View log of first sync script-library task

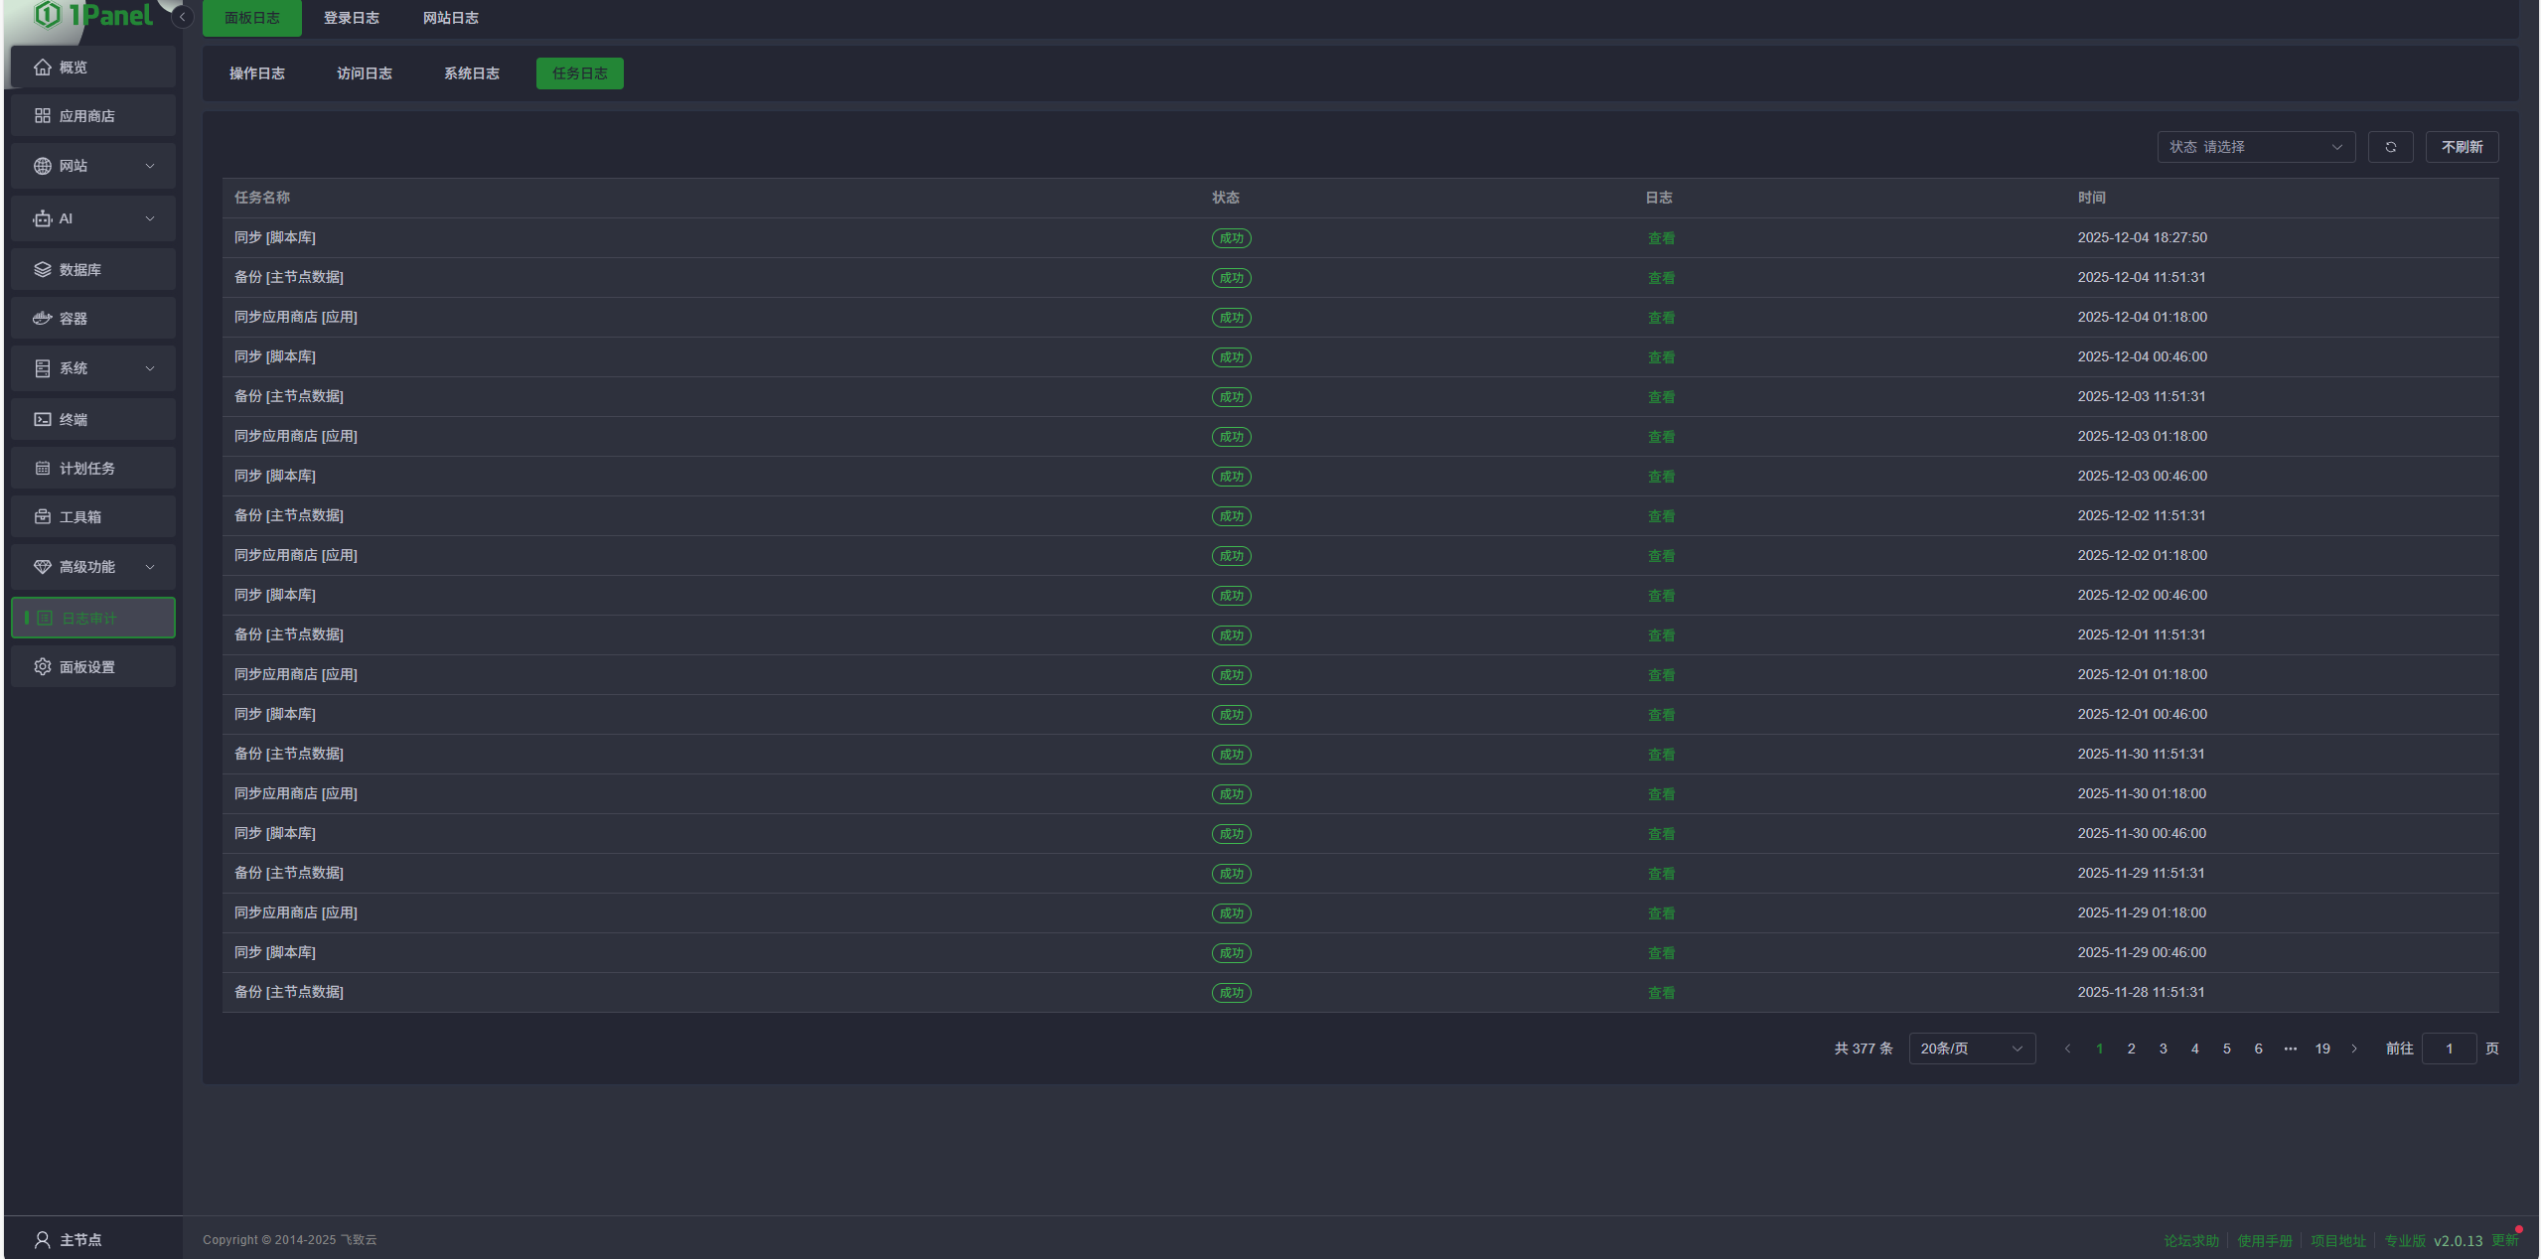pos(1661,238)
